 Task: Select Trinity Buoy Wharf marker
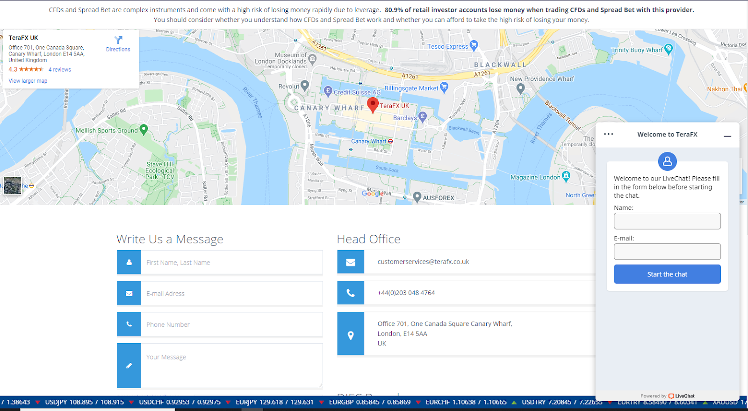coord(669,49)
